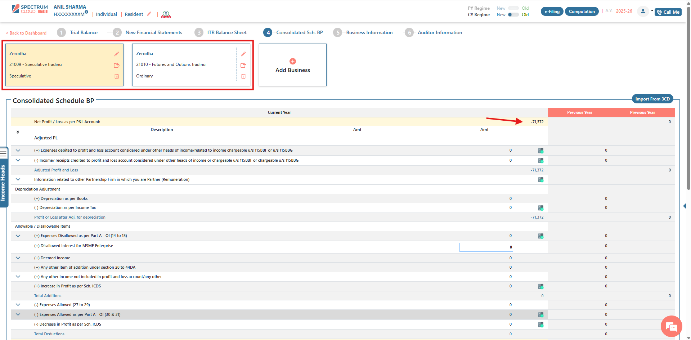Click pencil icon next to Resident
Image resolution: width=691 pixels, height=340 pixels.
(149, 14)
